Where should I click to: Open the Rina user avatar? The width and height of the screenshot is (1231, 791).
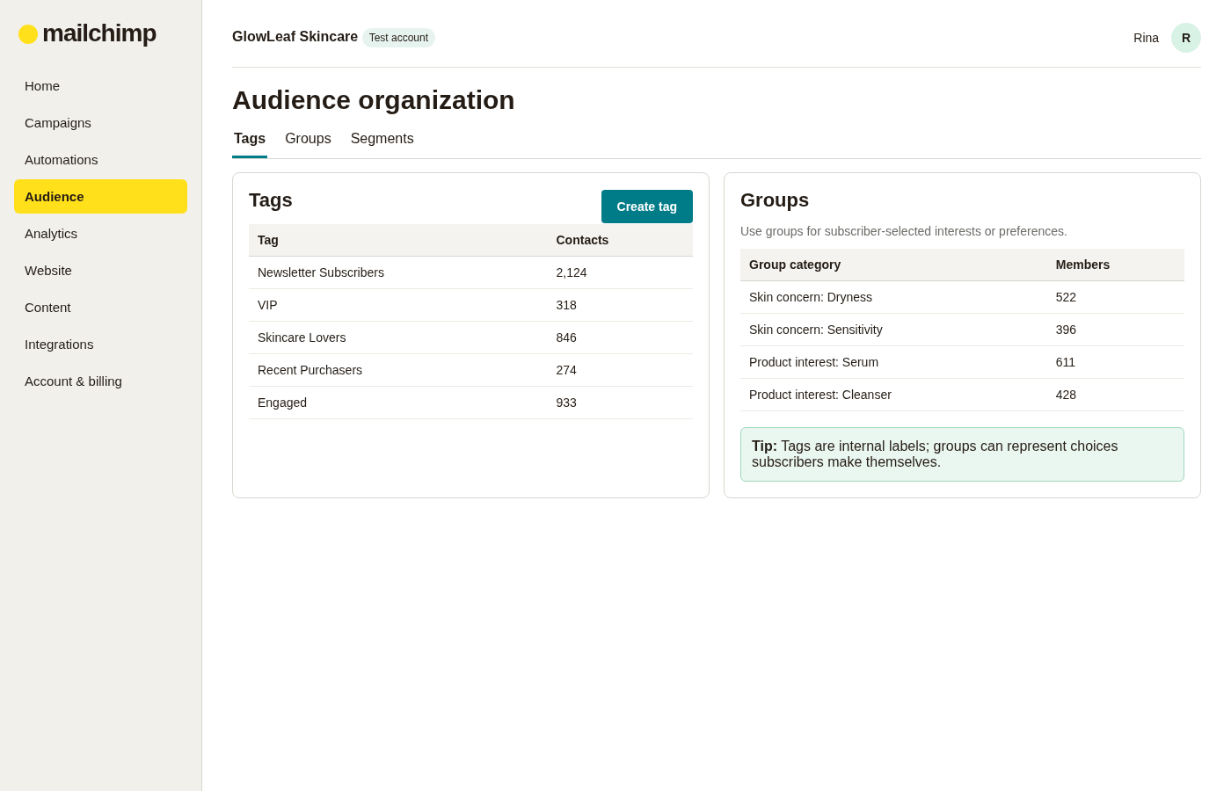[x=1186, y=38]
